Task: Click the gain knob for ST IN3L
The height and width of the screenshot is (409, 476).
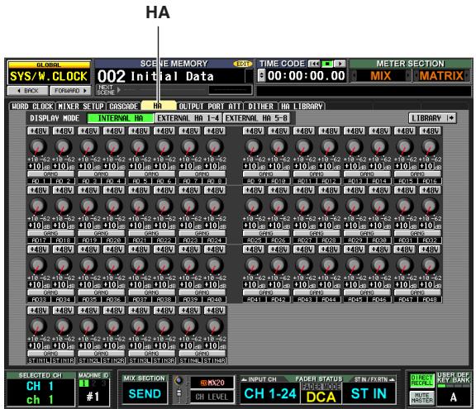Action: [x=139, y=326]
